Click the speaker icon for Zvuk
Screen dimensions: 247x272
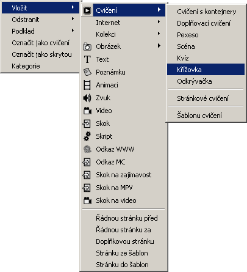coord(87,98)
